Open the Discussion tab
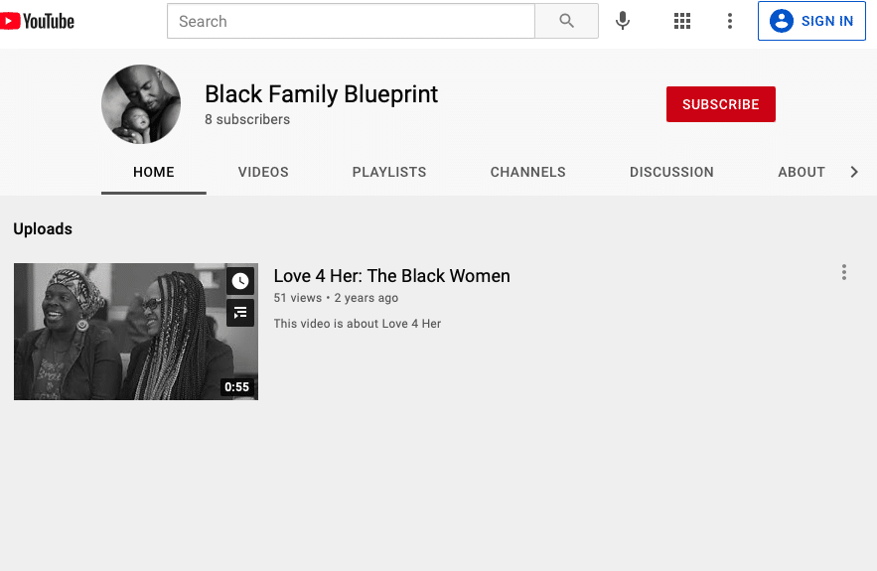 coord(671,172)
